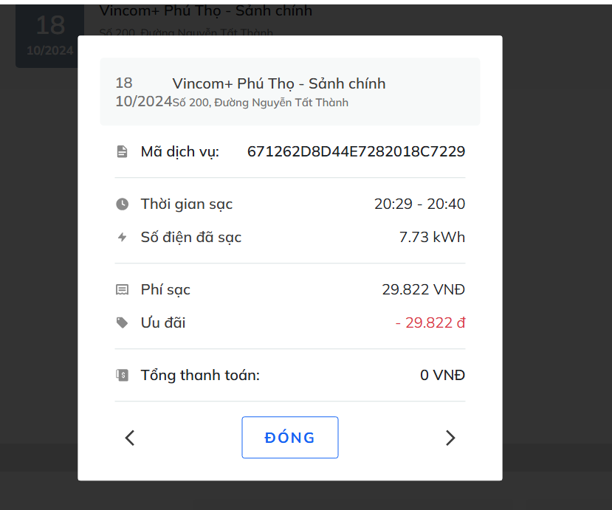Screen dimensions: 612x510
Task: Select the service code 671262D8D44E7282018C7229
Action: coord(356,152)
